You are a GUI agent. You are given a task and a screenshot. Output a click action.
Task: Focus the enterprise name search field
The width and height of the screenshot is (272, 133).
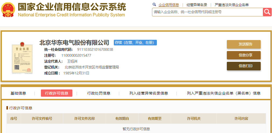click(x=207, y=12)
